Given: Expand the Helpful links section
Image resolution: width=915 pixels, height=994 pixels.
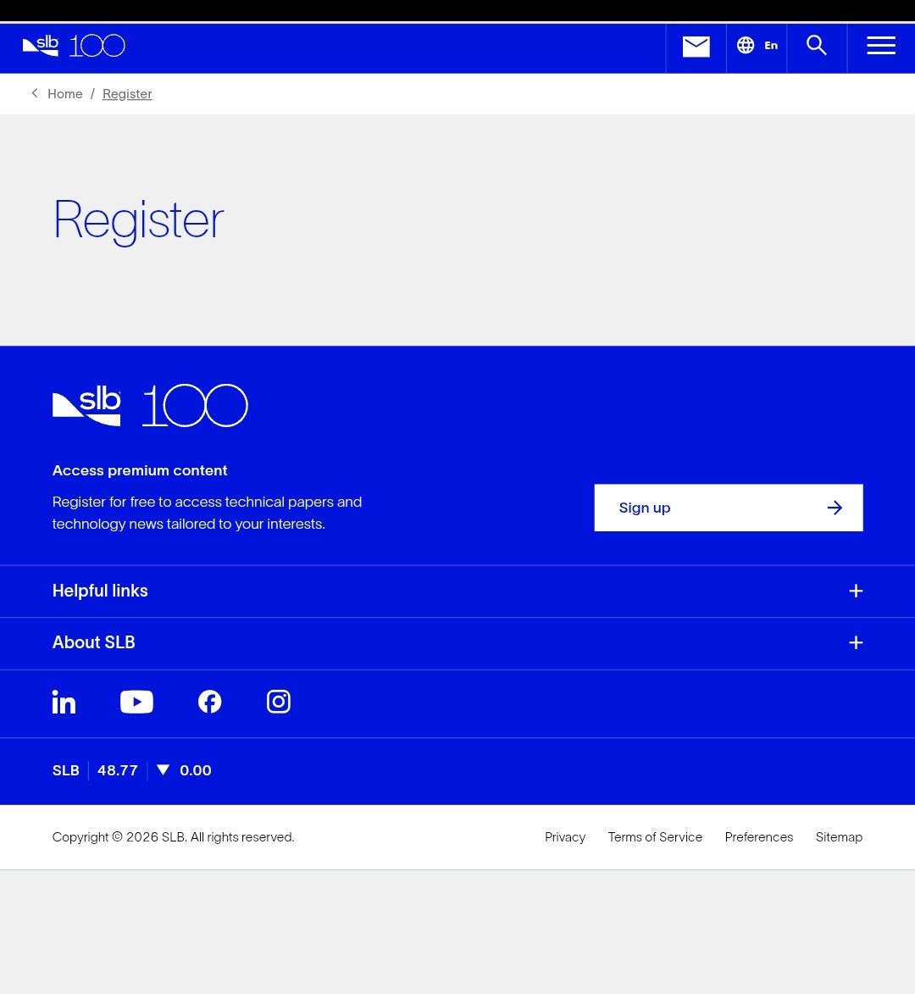Looking at the screenshot, I should pos(457,591).
